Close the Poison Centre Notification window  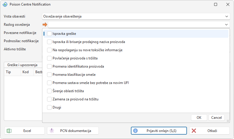228,4
